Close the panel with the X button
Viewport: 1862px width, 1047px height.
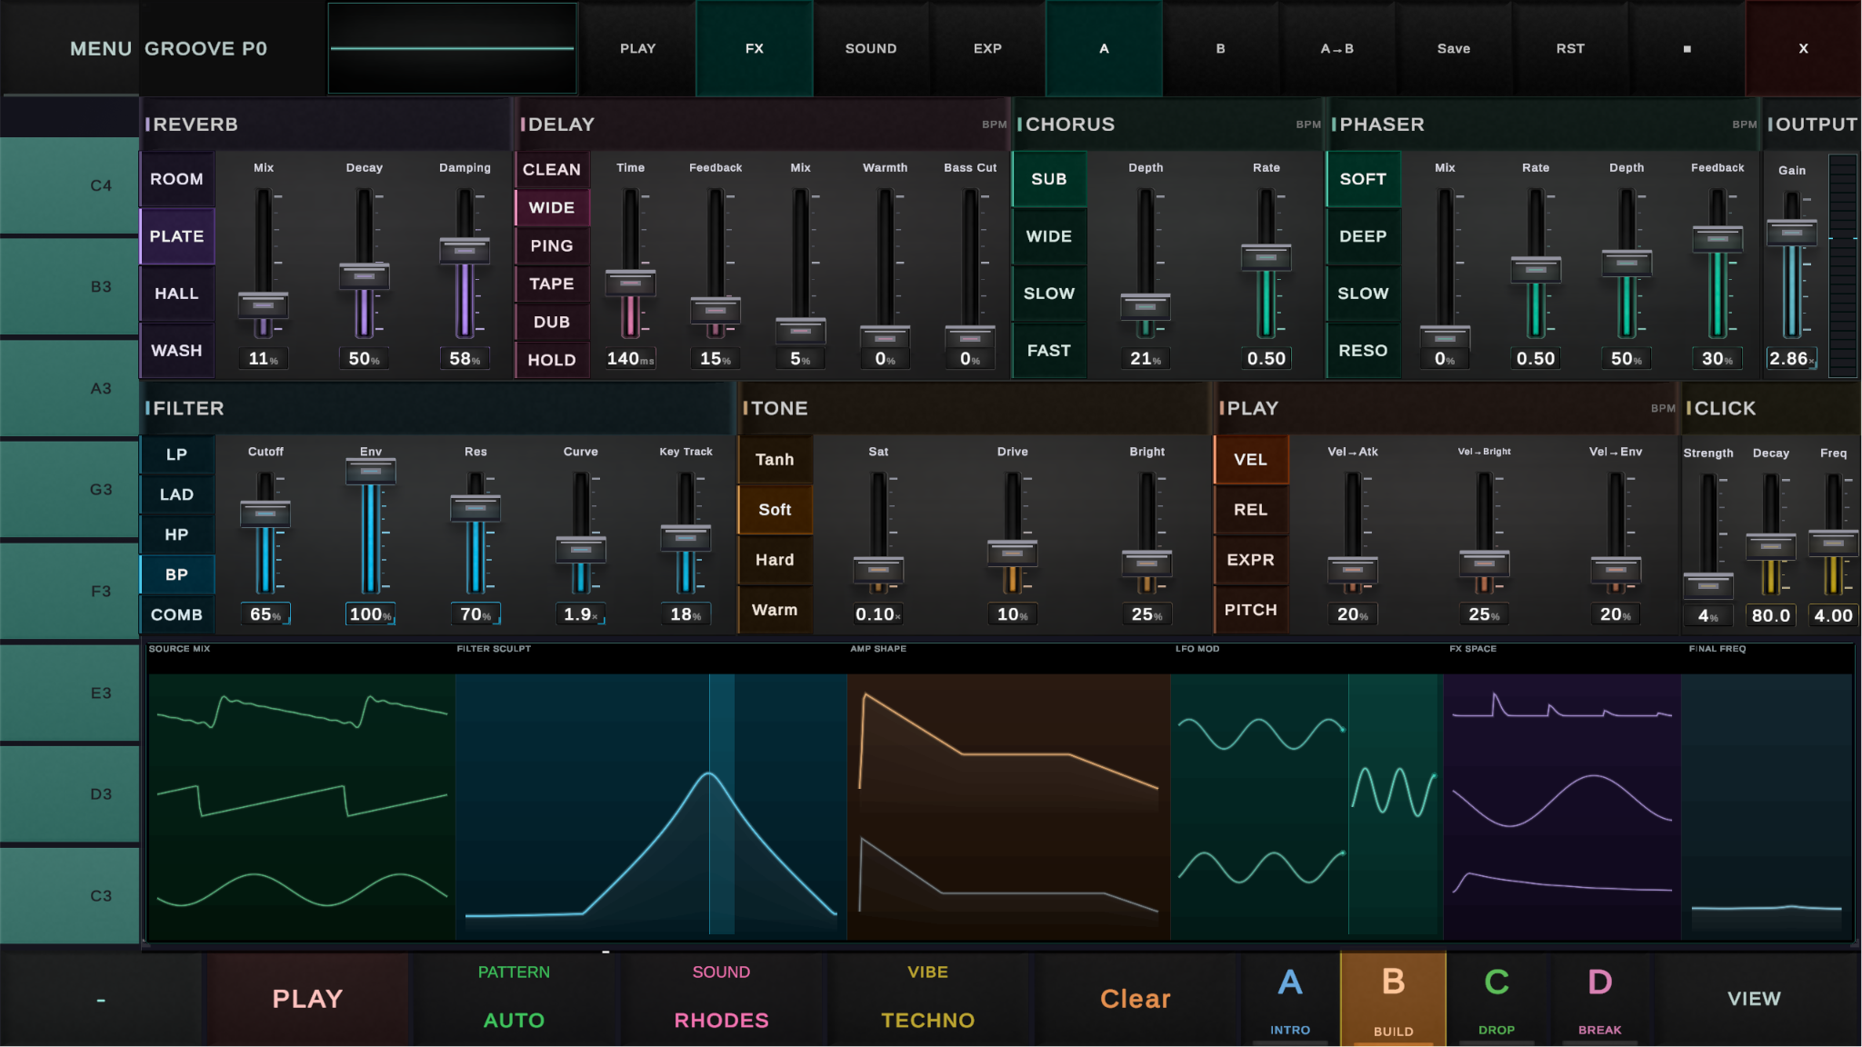[1803, 48]
